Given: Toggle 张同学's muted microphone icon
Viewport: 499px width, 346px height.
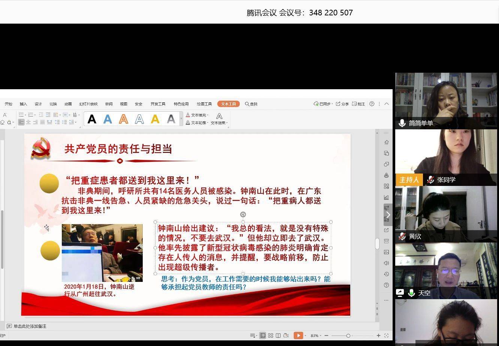Looking at the screenshot, I should coord(431,180).
